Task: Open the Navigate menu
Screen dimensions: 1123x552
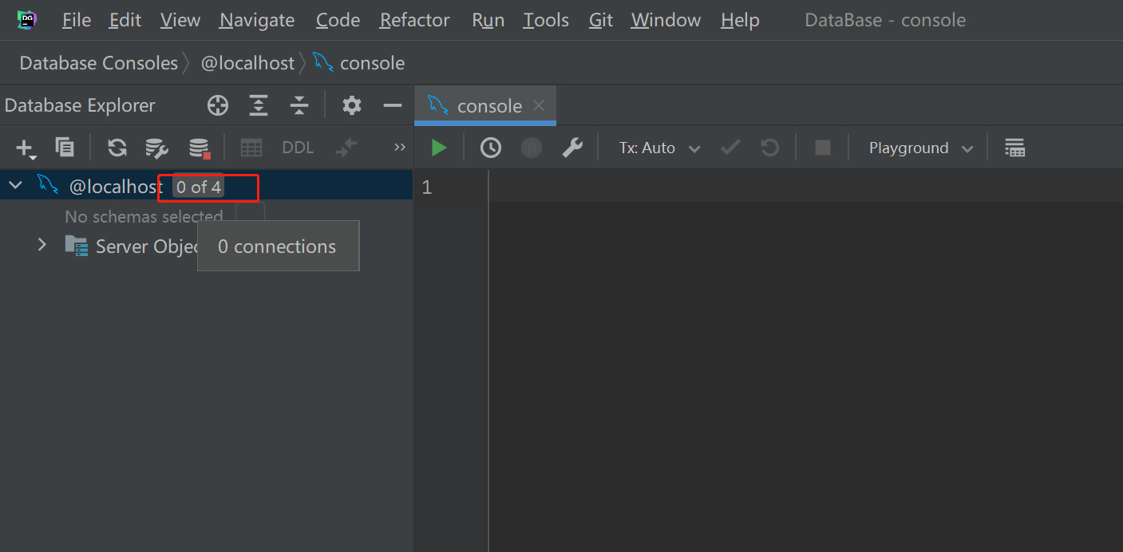Action: pyautogui.click(x=256, y=20)
